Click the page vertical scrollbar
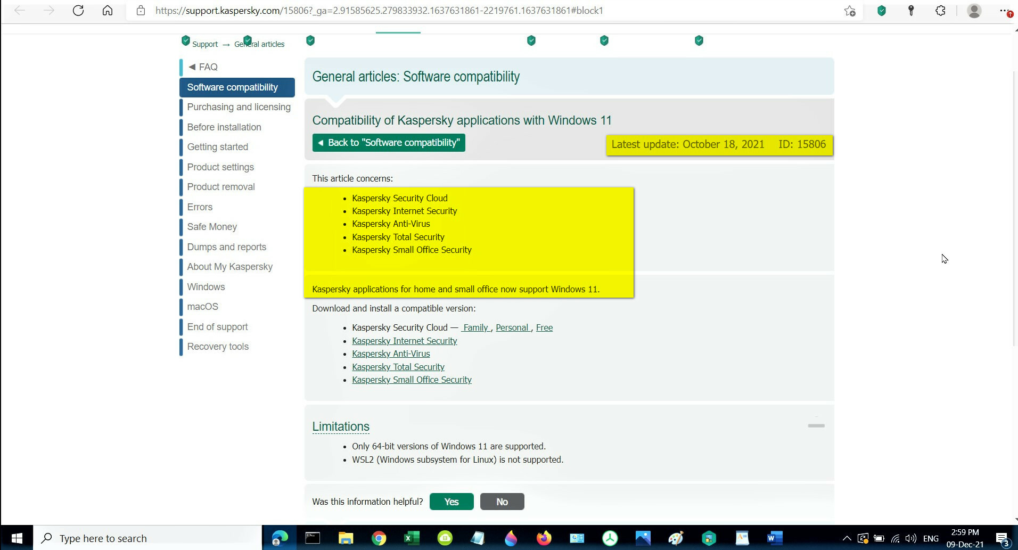The width and height of the screenshot is (1018, 550). click(1014, 208)
